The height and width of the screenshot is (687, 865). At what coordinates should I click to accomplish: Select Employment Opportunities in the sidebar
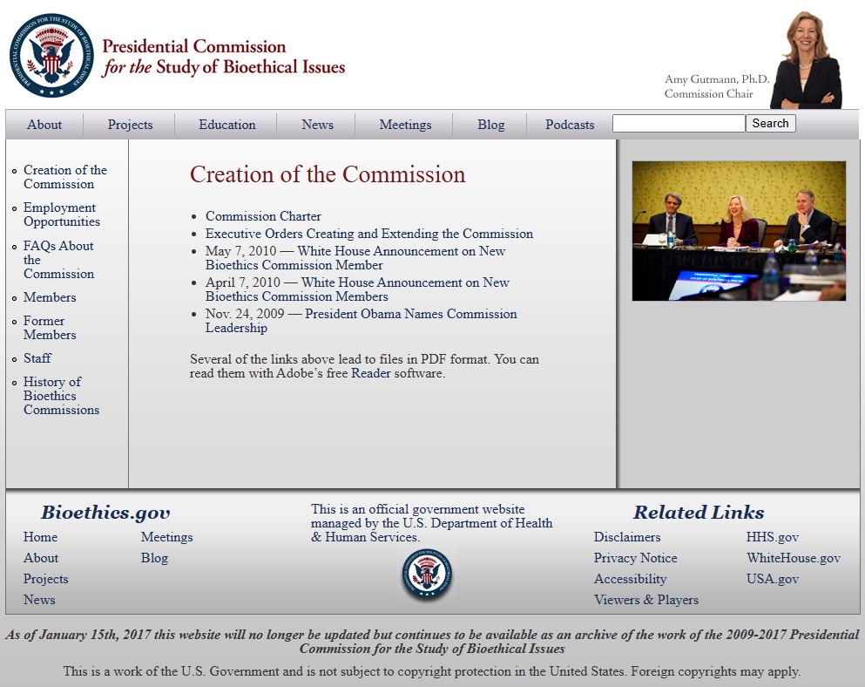coord(59,214)
